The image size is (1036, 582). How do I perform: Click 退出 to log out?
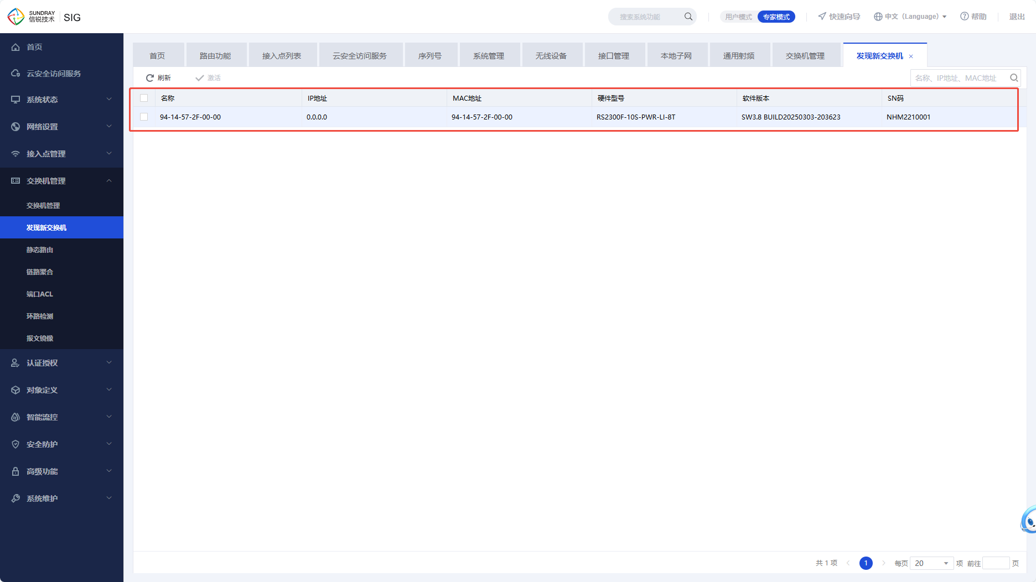pyautogui.click(x=1017, y=17)
